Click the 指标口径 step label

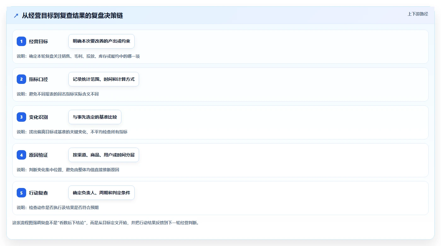click(x=38, y=79)
